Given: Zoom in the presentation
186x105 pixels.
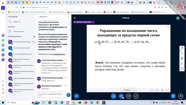Looking at the screenshot, I should [162, 90].
